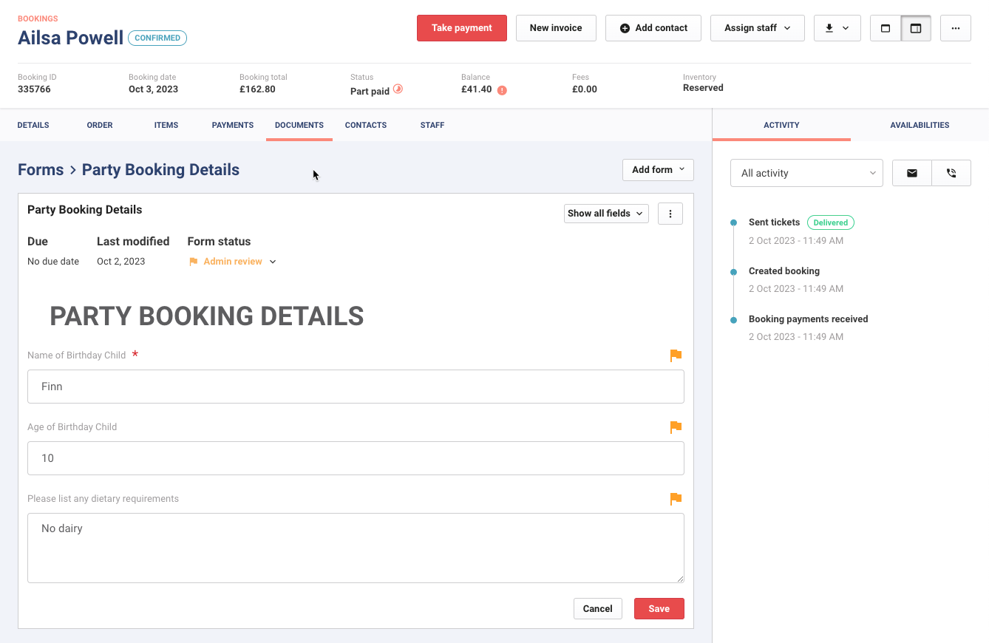Click the booking total £162.80
The image size is (989, 643).
[257, 89]
